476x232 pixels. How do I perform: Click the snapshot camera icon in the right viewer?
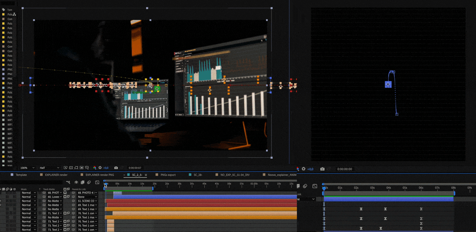(x=322, y=169)
